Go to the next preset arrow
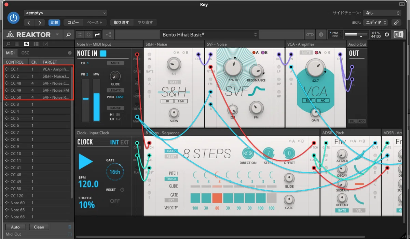The width and height of the screenshot is (410, 239). click(40, 22)
